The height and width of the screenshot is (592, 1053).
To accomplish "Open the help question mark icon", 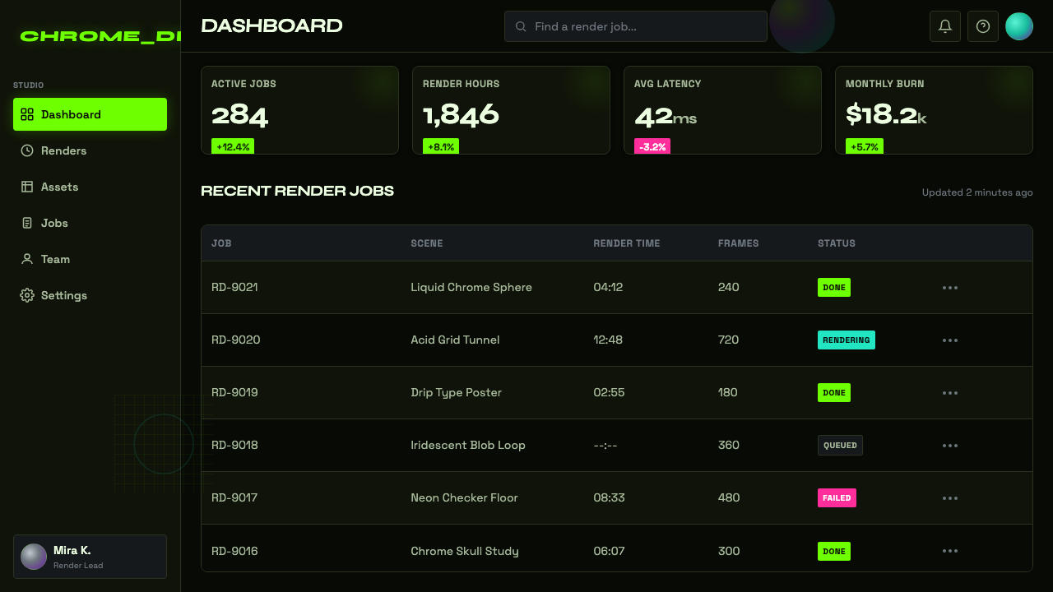I will coord(983,26).
